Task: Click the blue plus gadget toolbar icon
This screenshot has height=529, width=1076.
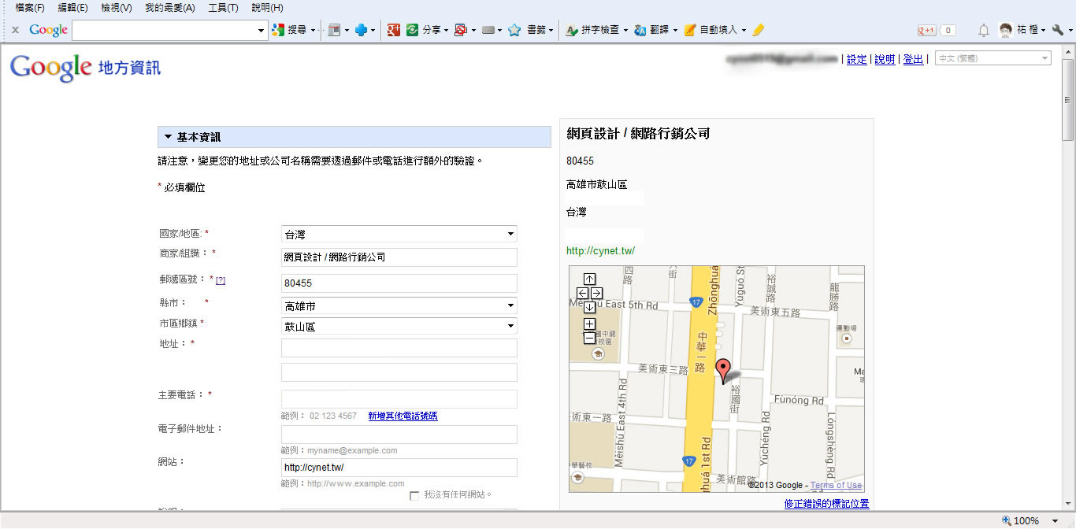Action: click(361, 30)
